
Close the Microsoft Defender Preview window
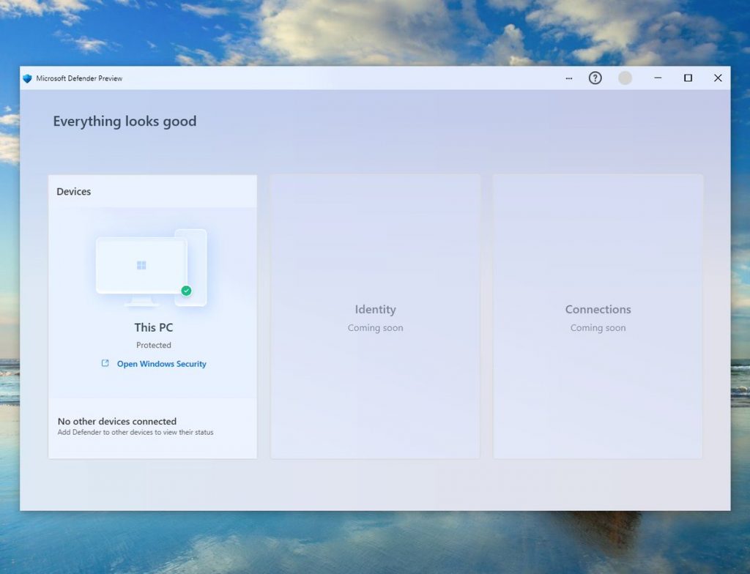(x=718, y=78)
